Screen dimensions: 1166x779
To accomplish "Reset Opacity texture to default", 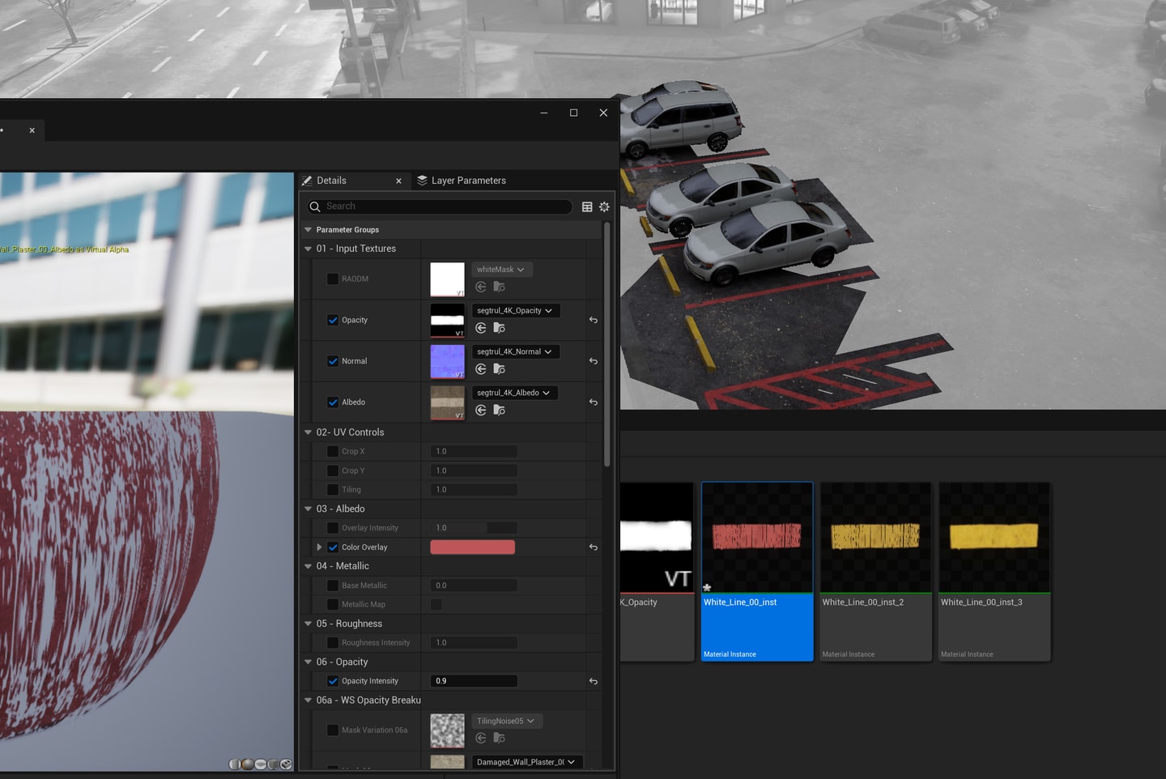I will pyautogui.click(x=594, y=320).
